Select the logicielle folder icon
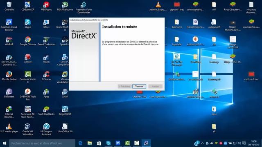 pyautogui.click(x=177, y=41)
